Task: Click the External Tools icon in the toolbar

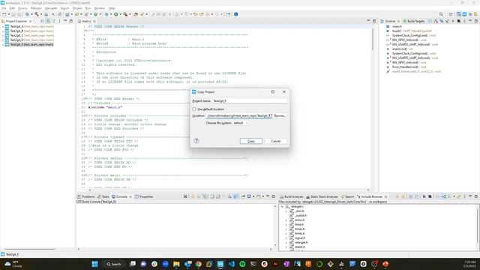Action: [x=125, y=14]
